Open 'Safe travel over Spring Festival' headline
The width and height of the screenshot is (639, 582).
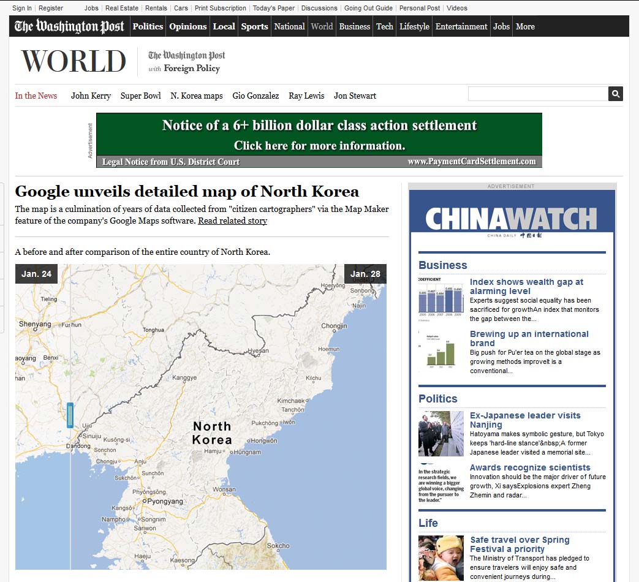tap(520, 544)
